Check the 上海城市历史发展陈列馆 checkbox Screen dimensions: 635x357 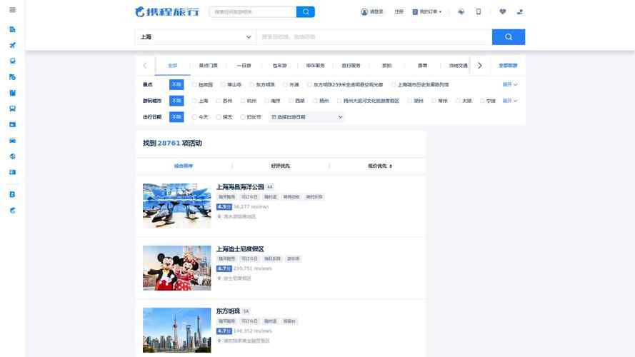pos(394,84)
